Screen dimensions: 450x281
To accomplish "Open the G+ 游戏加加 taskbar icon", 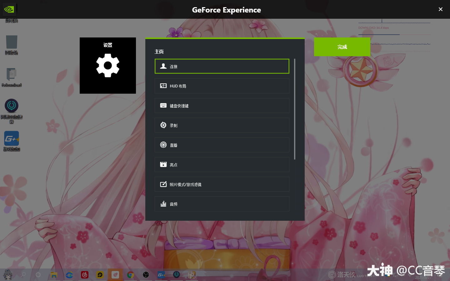I will 161,275.
